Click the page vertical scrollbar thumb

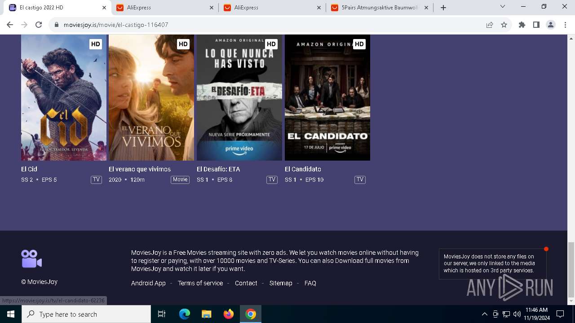(571, 269)
